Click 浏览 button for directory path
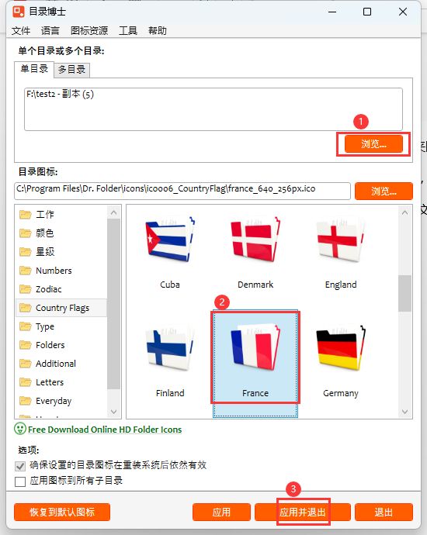The height and width of the screenshot is (535, 427). tap(373, 144)
